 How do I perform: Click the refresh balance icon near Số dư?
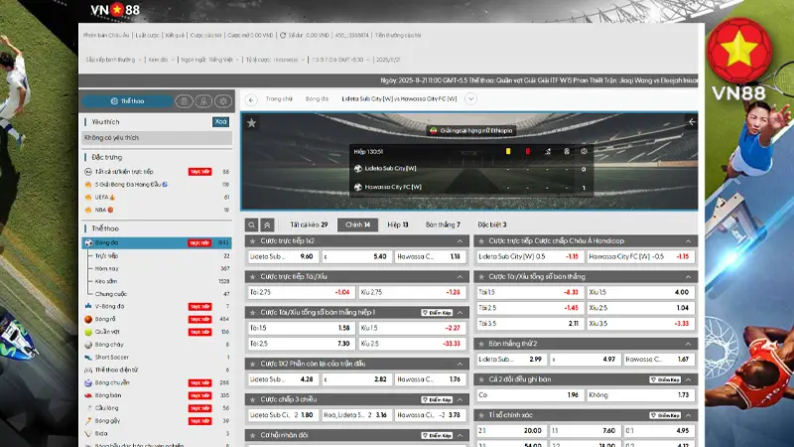280,35
